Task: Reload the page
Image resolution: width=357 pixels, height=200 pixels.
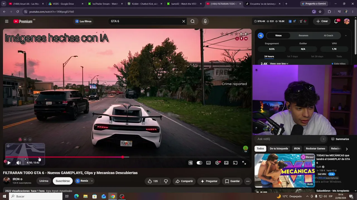Action: (18, 12)
